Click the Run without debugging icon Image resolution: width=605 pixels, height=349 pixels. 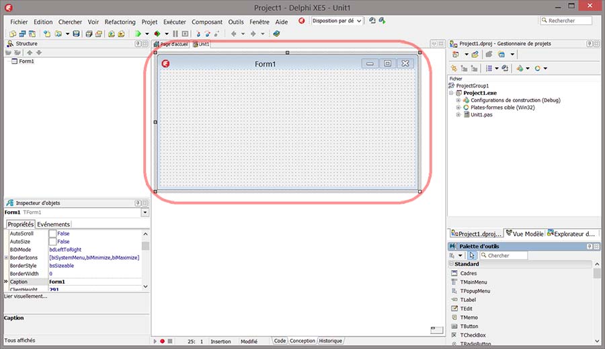pyautogui.click(x=157, y=34)
